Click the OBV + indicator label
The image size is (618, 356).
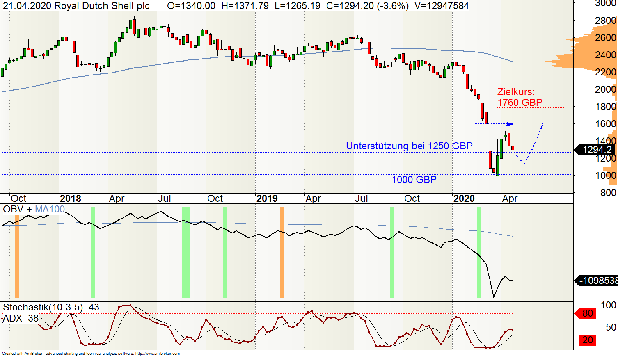click(18, 209)
